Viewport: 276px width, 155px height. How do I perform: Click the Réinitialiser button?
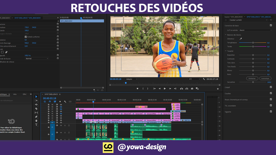click(252, 78)
